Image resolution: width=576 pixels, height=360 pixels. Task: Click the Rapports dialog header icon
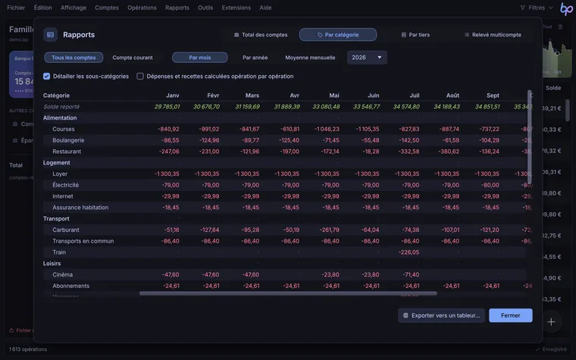[x=50, y=35]
